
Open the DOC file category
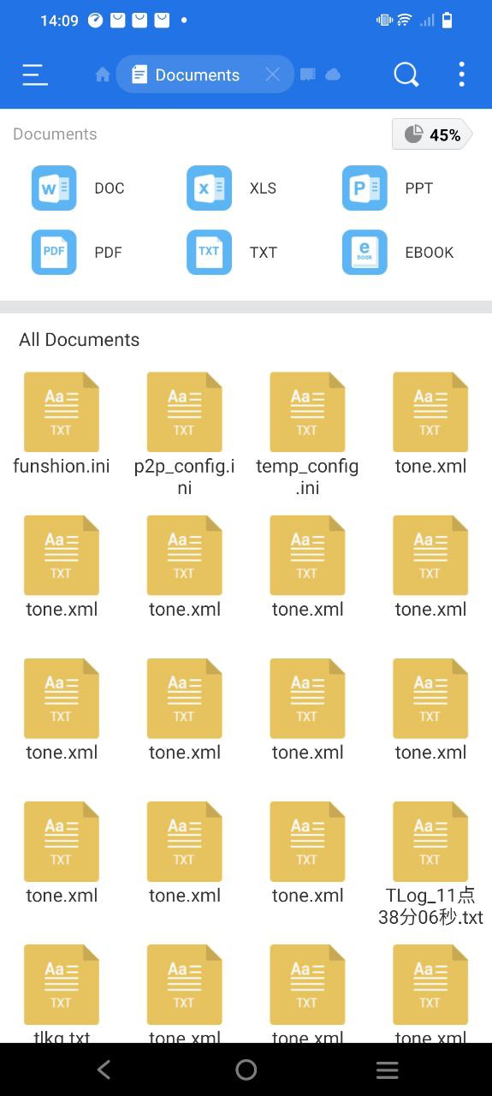(x=79, y=188)
